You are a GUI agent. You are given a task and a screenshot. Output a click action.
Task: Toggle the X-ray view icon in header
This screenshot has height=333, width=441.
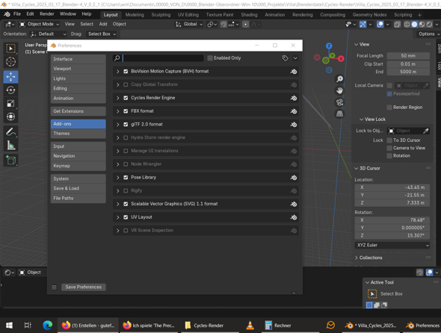click(x=397, y=25)
